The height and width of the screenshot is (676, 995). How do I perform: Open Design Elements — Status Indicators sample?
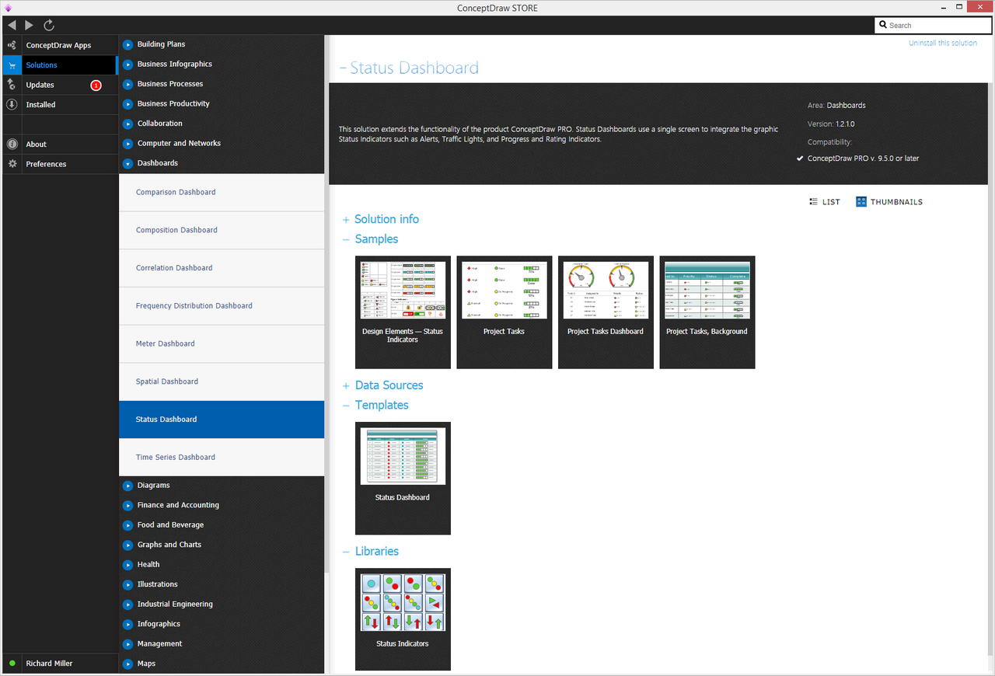coord(403,312)
